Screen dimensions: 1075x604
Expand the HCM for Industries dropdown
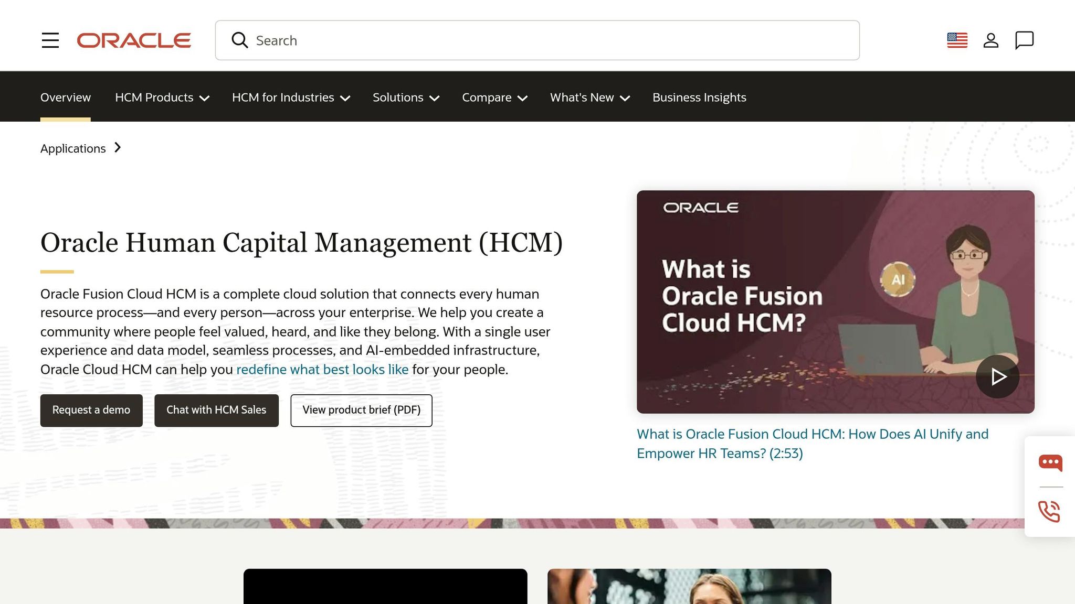291,98
